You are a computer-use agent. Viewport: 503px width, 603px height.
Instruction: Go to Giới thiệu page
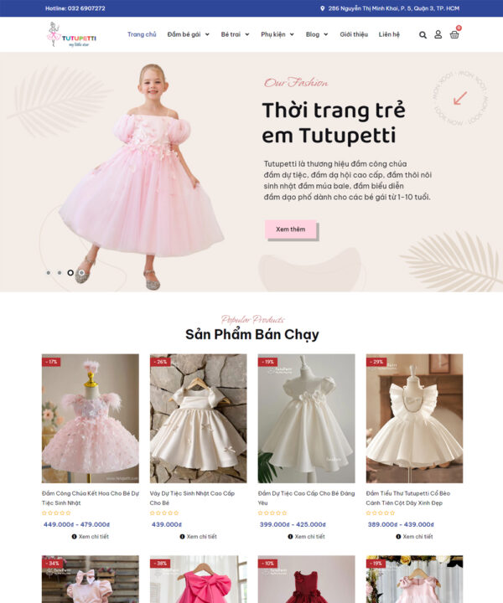(354, 34)
